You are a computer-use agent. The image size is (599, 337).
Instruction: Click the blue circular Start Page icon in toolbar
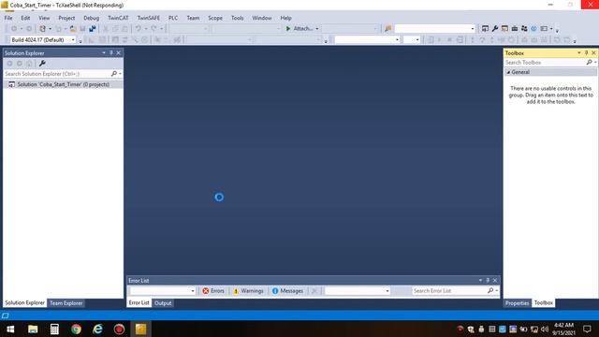click(x=533, y=29)
